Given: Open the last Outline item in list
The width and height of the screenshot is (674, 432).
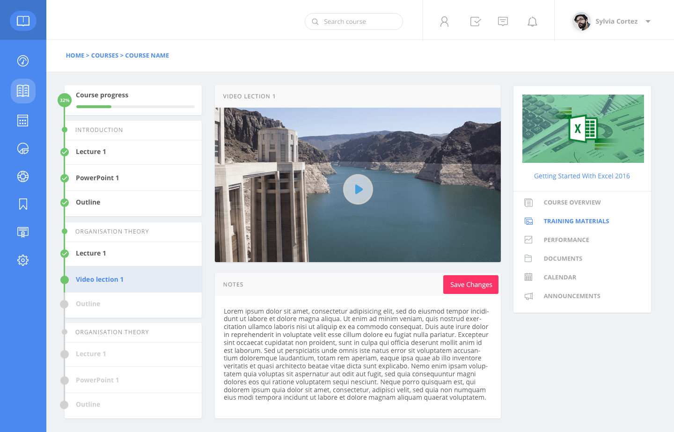Looking at the screenshot, I should click(x=133, y=405).
